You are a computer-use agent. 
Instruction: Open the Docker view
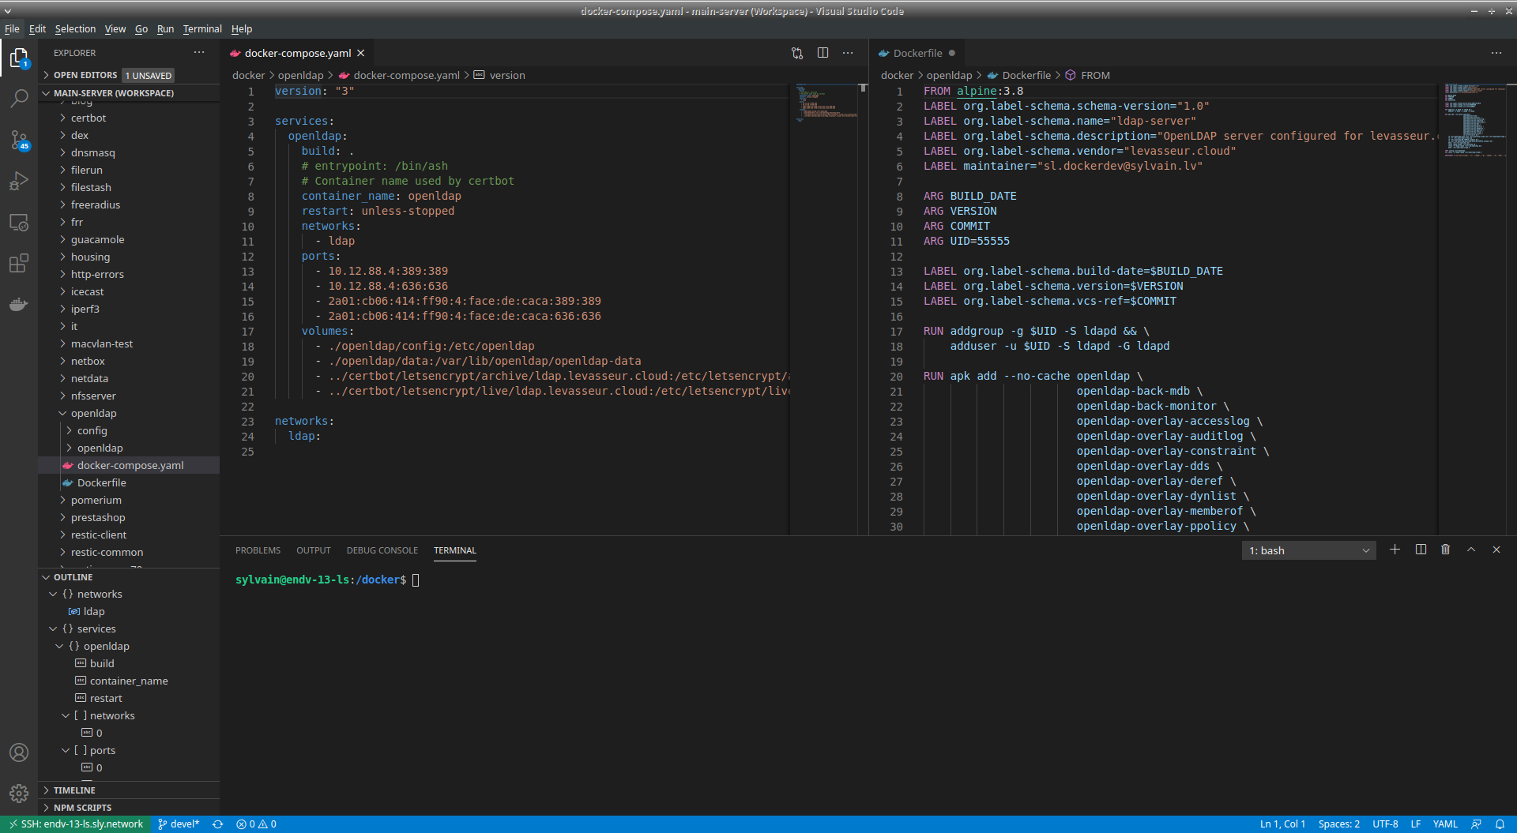pos(19,305)
